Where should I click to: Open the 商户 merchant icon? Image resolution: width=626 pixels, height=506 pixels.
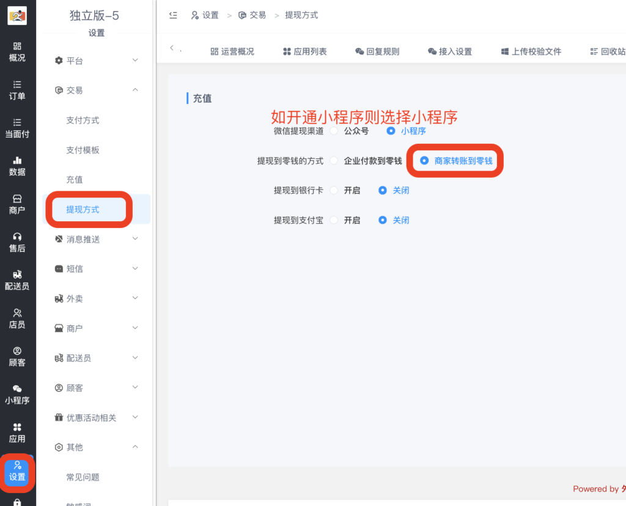point(18,204)
